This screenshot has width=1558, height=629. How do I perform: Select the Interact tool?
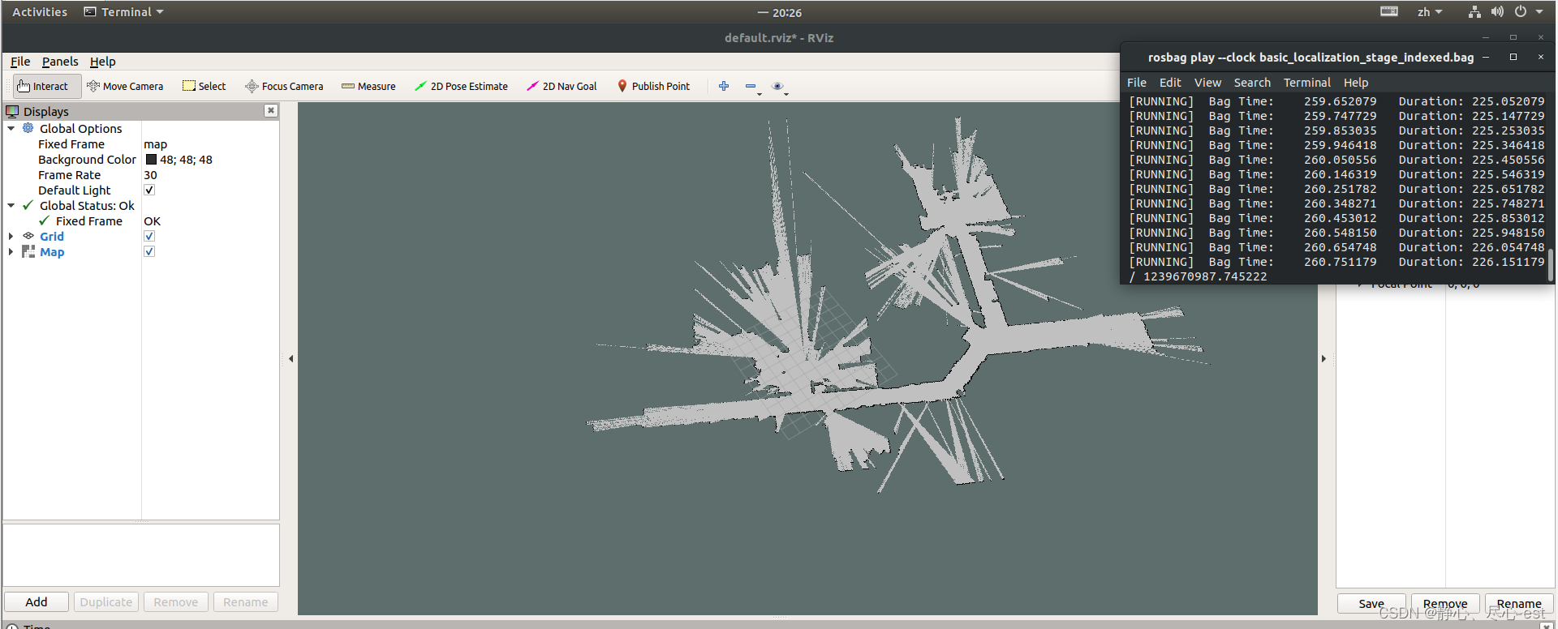(47, 86)
